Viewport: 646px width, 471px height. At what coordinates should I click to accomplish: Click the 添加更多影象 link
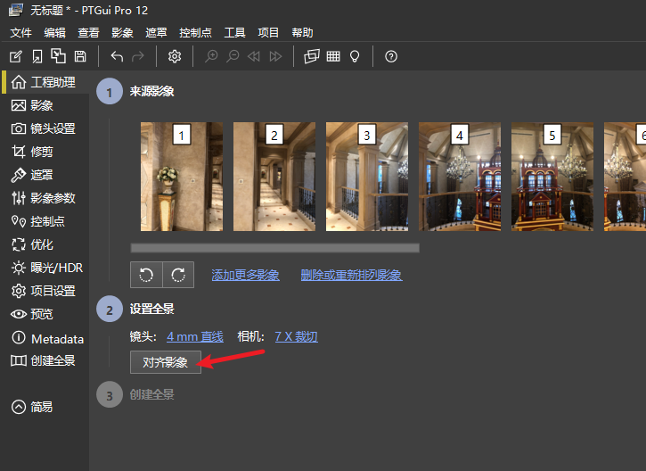pyautogui.click(x=246, y=275)
